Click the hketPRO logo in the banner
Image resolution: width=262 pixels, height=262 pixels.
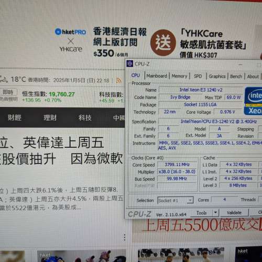click(x=71, y=32)
